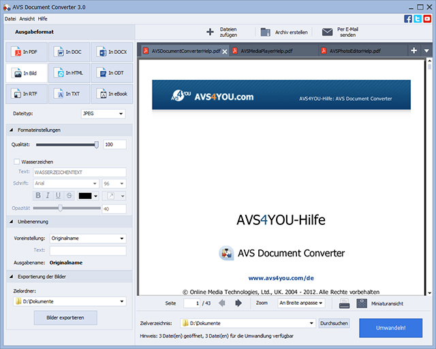Open the Hilfe menu
This screenshot has height=349, width=436.
42,18
